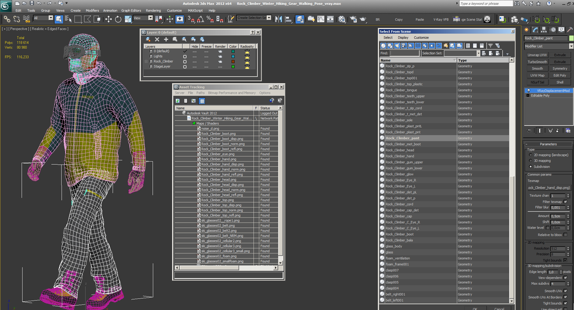Image resolution: width=574 pixels, height=310 pixels.
Task: Click StageLayer green color swatch
Action: tap(233, 67)
